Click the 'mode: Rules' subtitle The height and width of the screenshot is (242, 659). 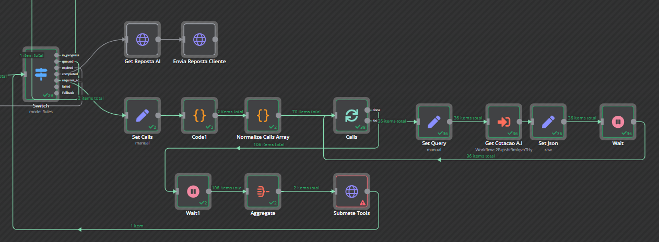point(41,112)
